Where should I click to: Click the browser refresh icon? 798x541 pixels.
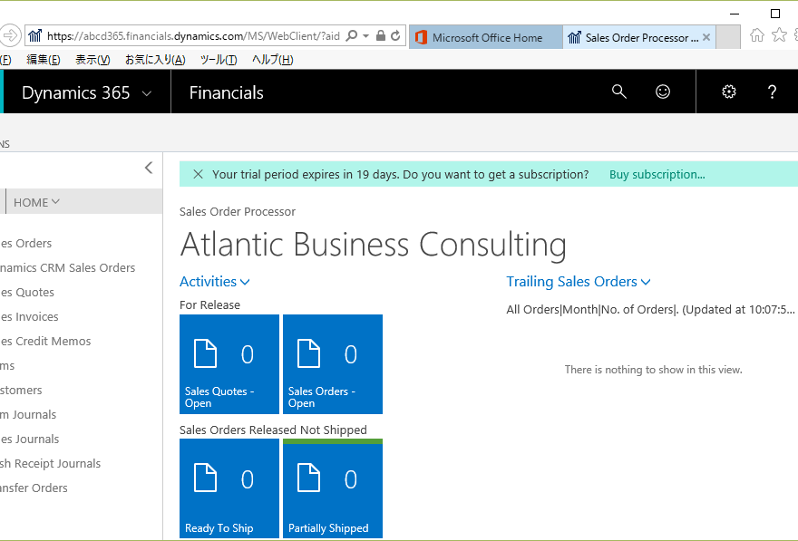395,36
